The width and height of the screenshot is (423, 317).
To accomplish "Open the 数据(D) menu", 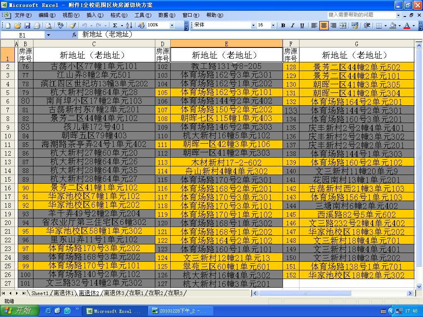I will click(167, 15).
